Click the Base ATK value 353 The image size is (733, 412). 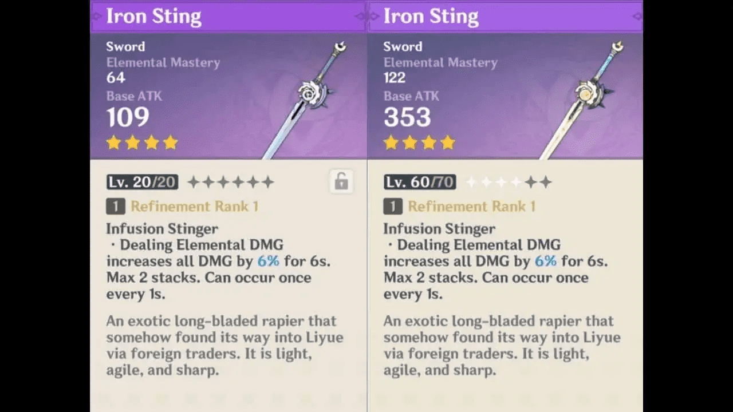coord(407,117)
